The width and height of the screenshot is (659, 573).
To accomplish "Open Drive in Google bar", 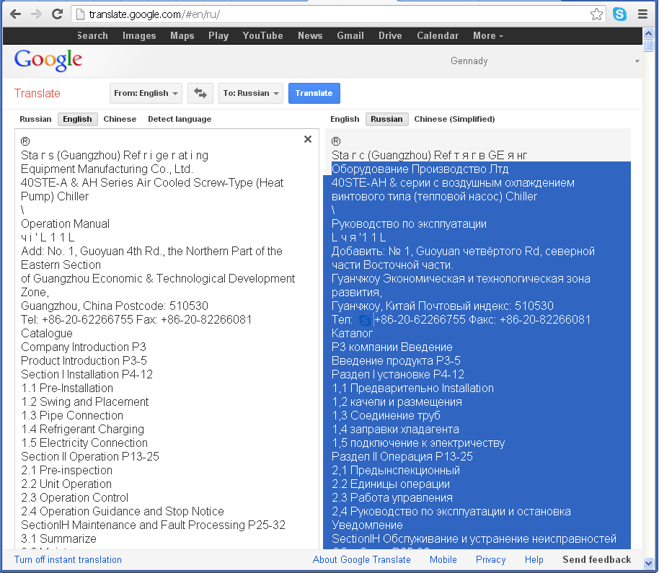I will point(390,36).
